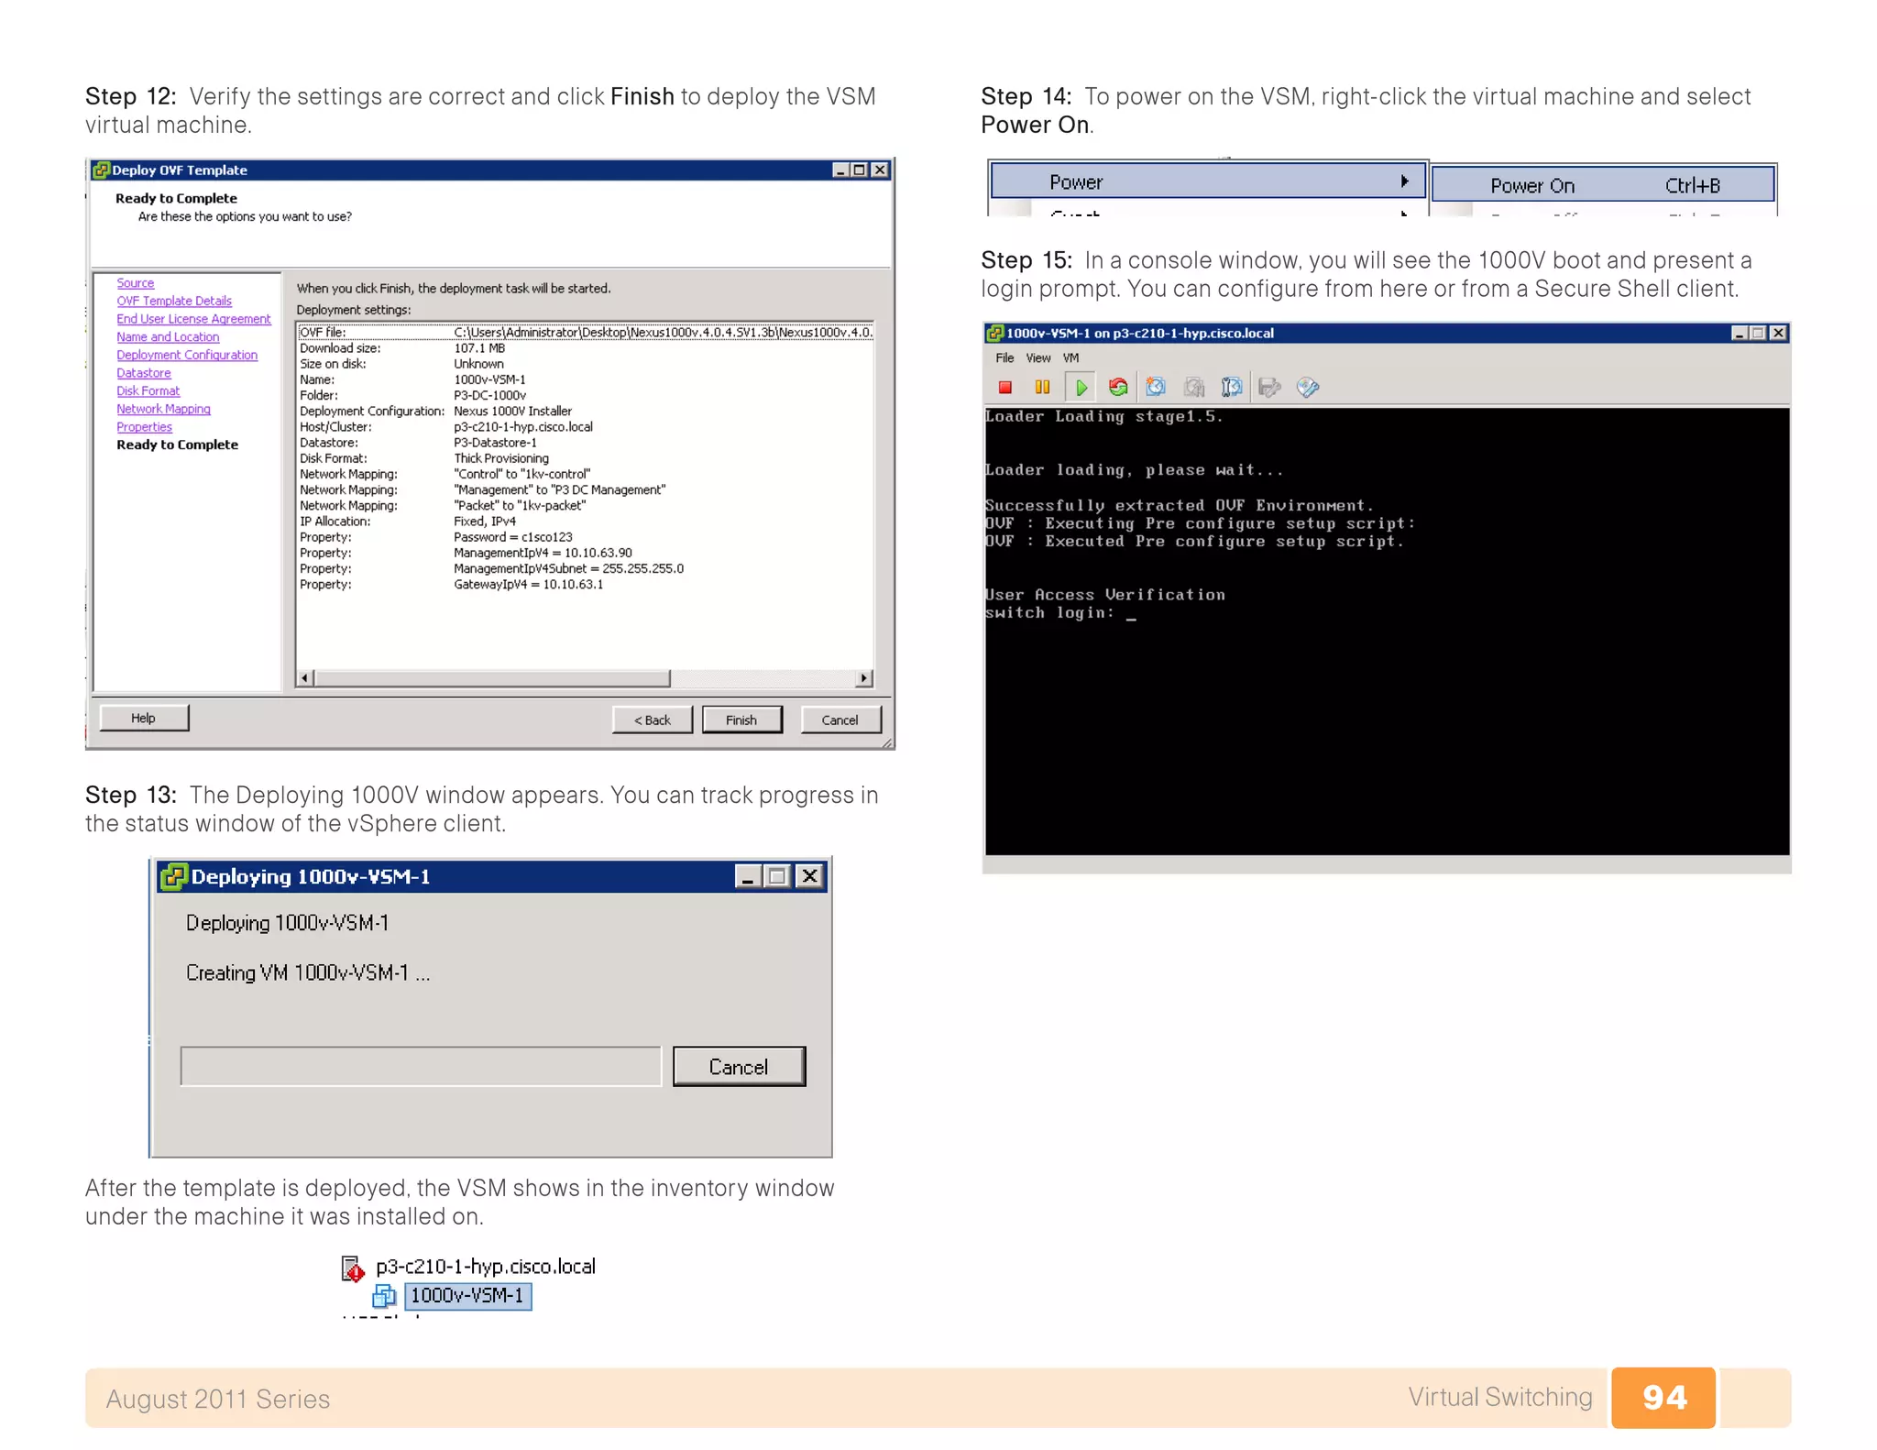Click the floppy device connect icon
Viewport: 1877px width, 1450px height.
1269,388
